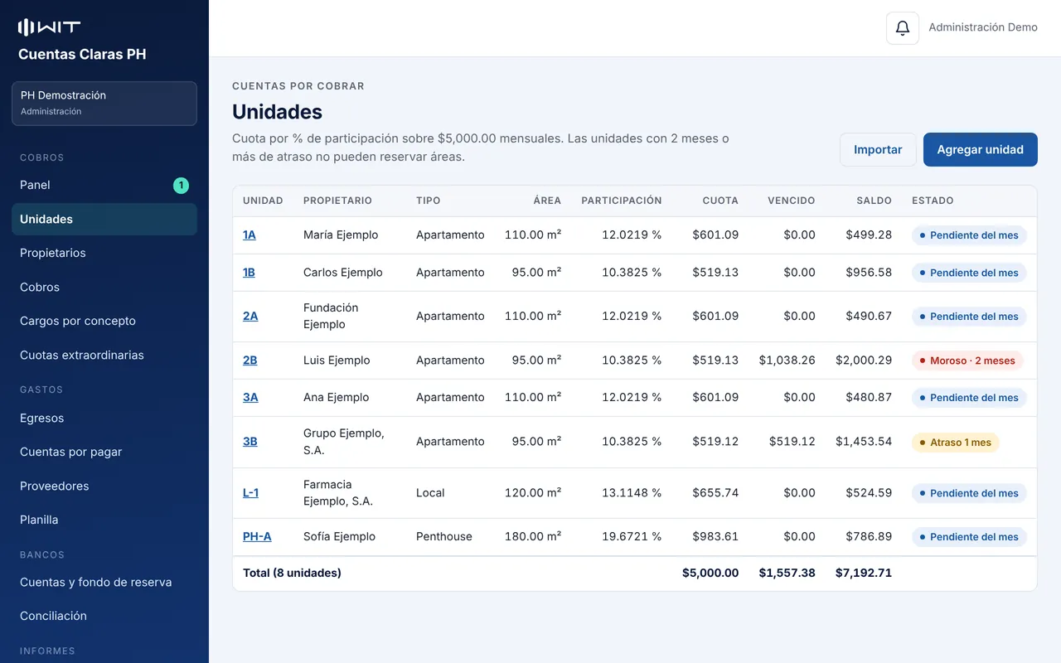Select owner name Luis Ejemplo
Screen dimensions: 1061x663
(337, 361)
